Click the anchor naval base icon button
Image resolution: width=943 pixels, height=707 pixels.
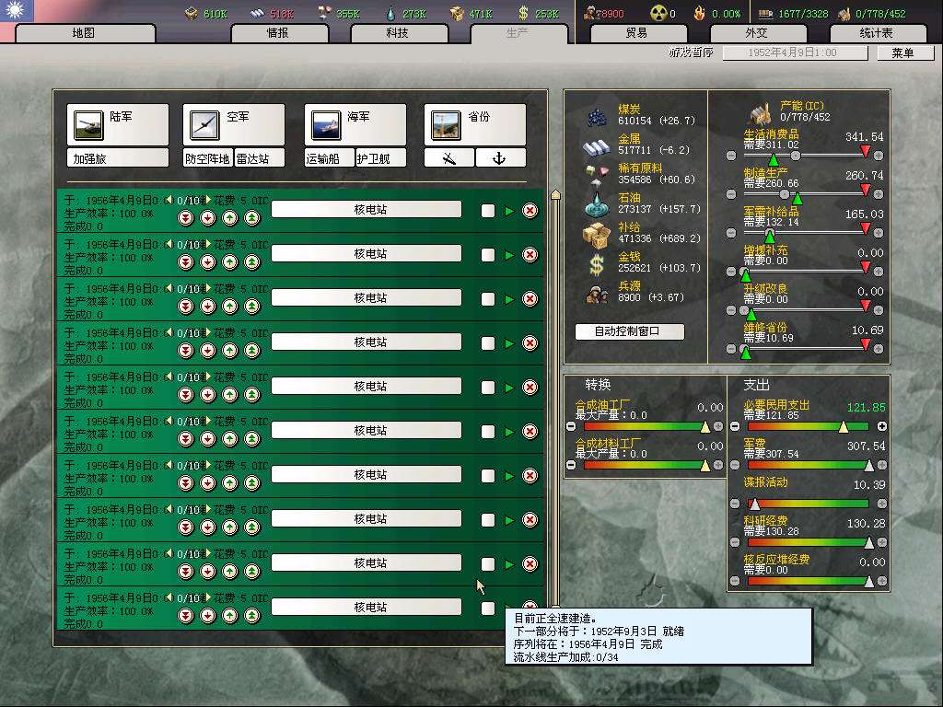point(500,158)
